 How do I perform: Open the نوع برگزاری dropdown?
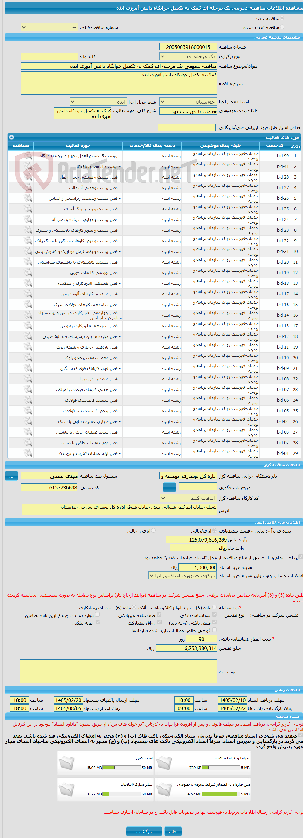[x=188, y=56]
